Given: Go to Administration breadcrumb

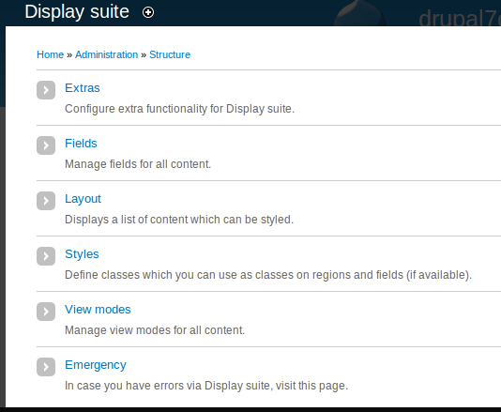Looking at the screenshot, I should tap(106, 54).
